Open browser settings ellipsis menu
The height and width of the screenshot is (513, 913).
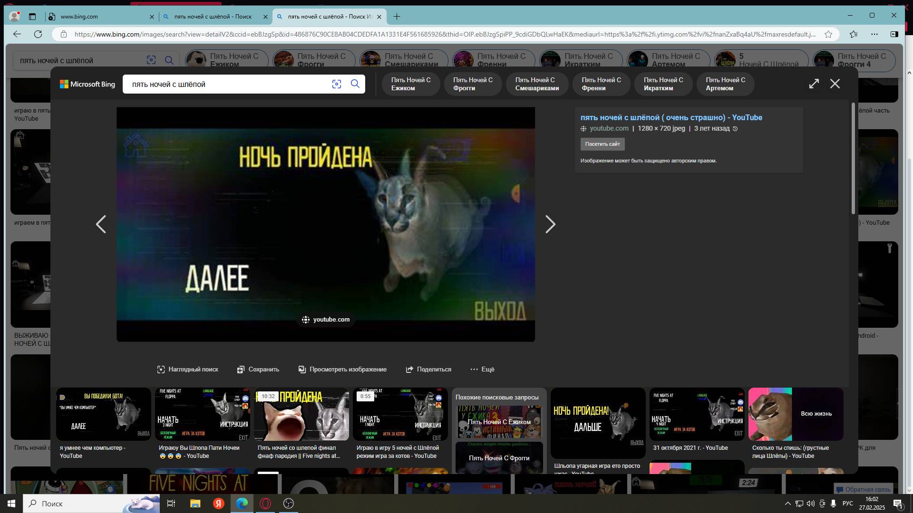(874, 34)
